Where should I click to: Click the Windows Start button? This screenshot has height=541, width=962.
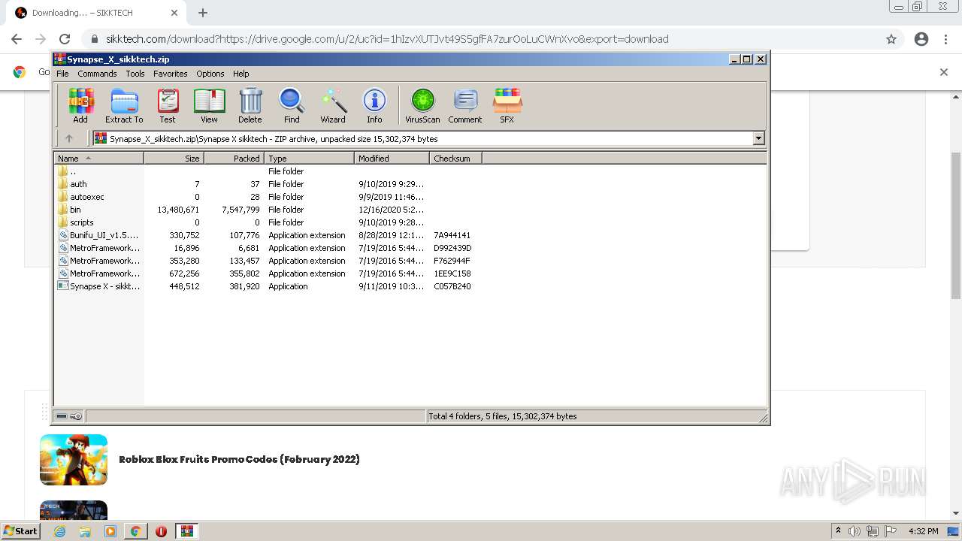pyautogui.click(x=21, y=530)
